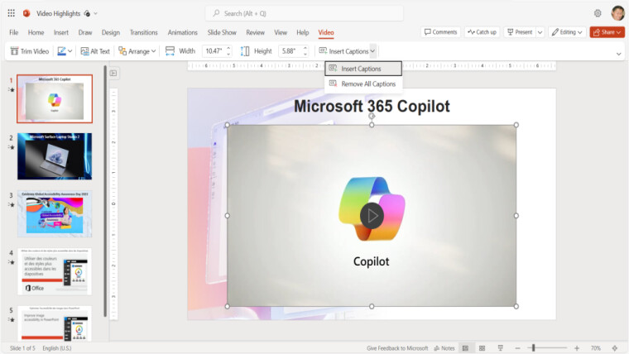Click the video rotation handle
Screen dimensions: 629x354
coord(372,116)
